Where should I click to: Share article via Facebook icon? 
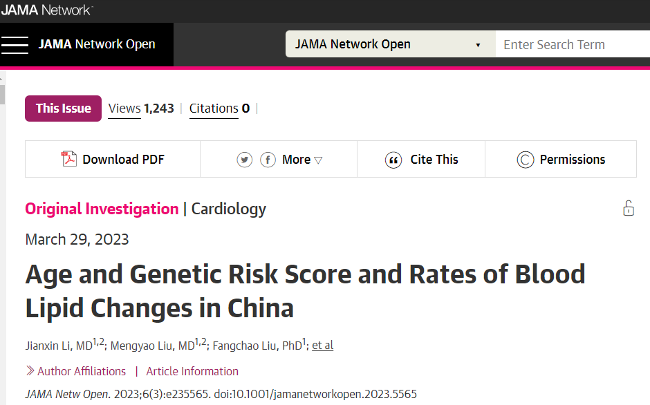[268, 160]
